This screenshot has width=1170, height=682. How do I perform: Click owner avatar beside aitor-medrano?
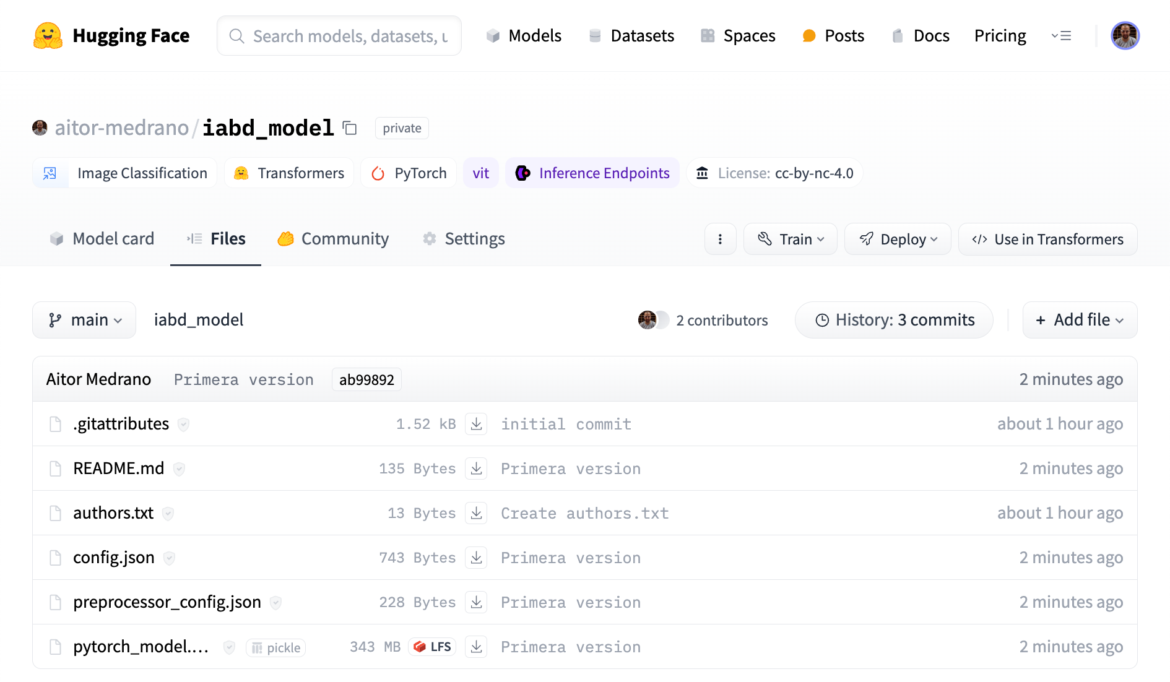[40, 128]
